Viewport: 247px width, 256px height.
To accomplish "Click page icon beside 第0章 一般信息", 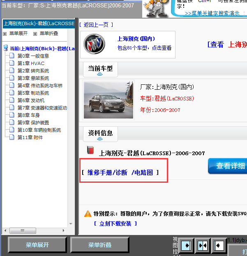I will point(12,56).
